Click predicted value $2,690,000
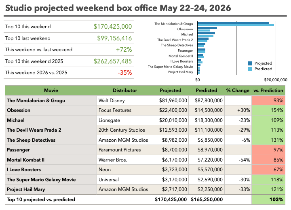 coord(207,180)
